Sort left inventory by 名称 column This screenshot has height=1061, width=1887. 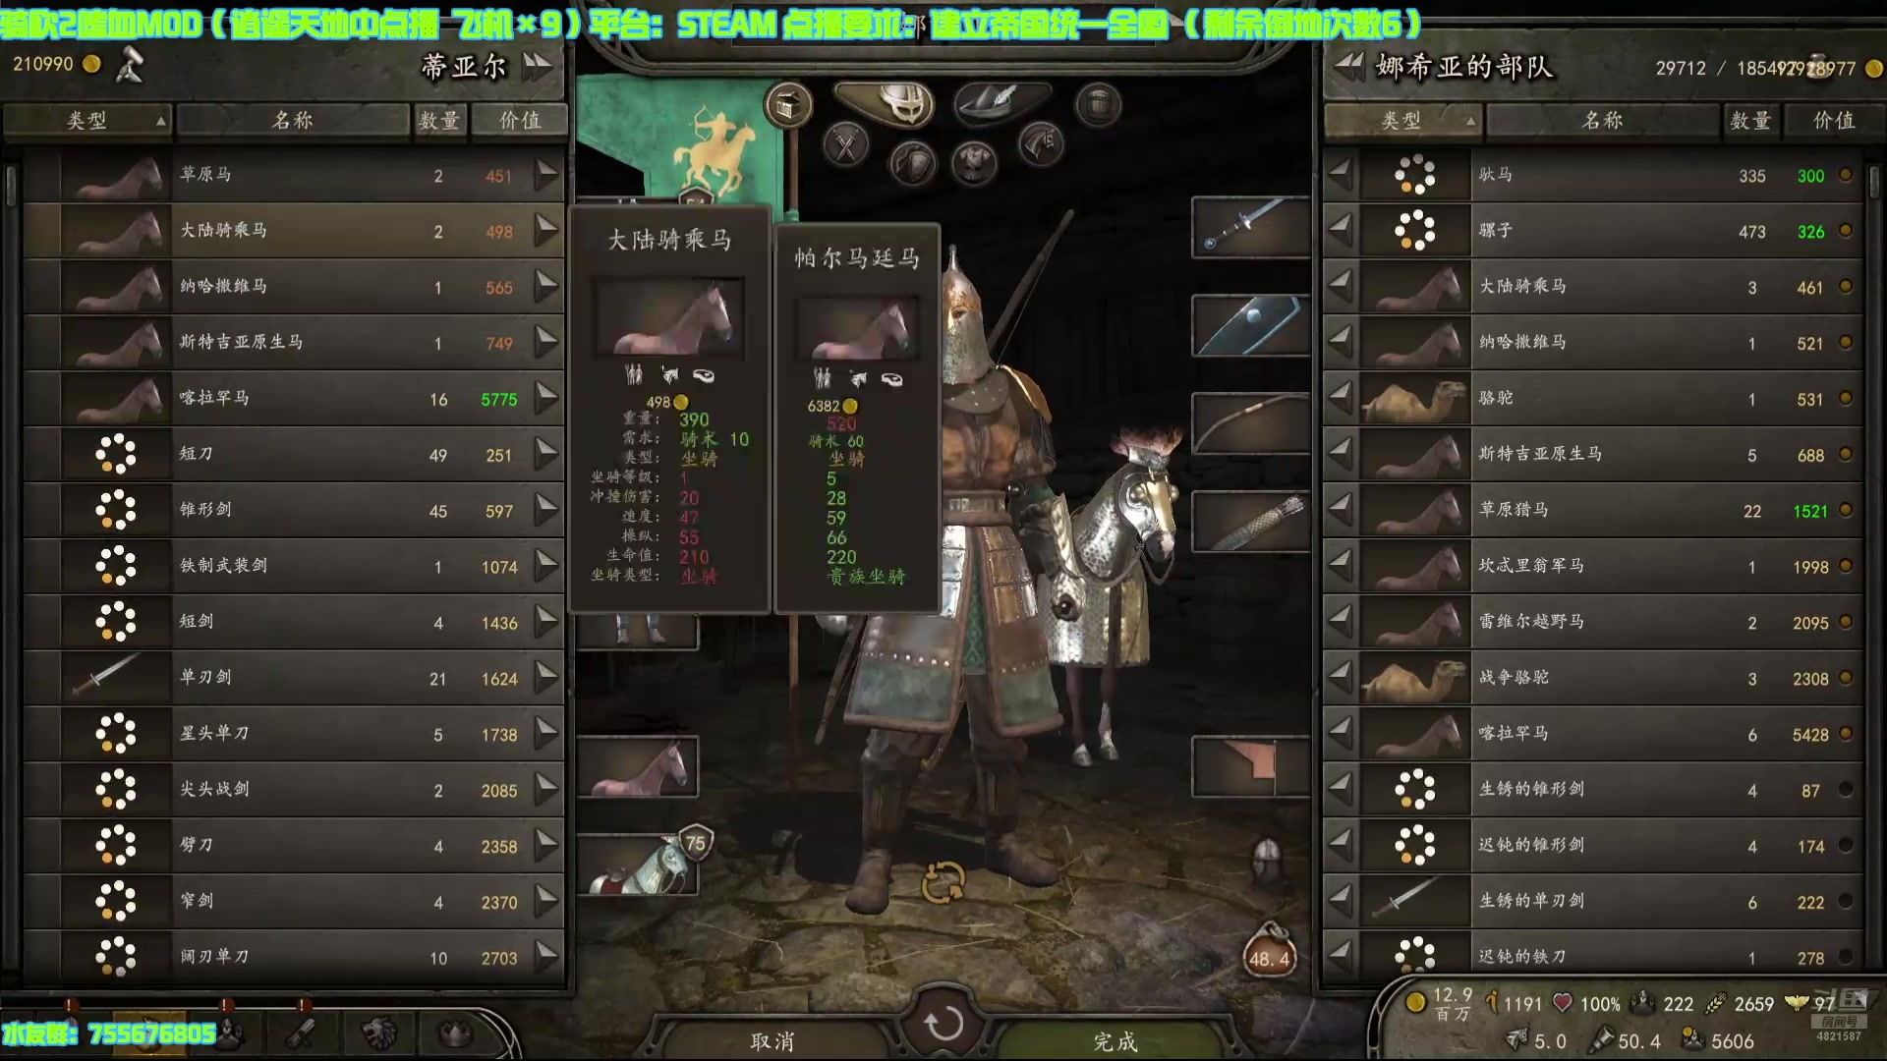pyautogui.click(x=293, y=120)
